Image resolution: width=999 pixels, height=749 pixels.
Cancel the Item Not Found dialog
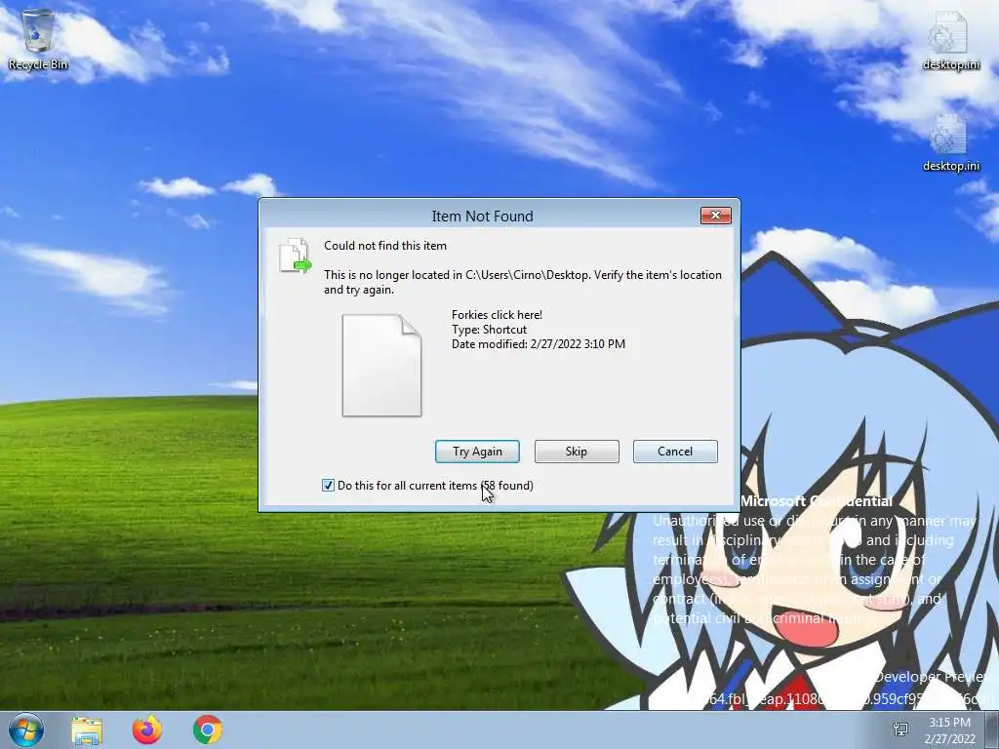(675, 452)
